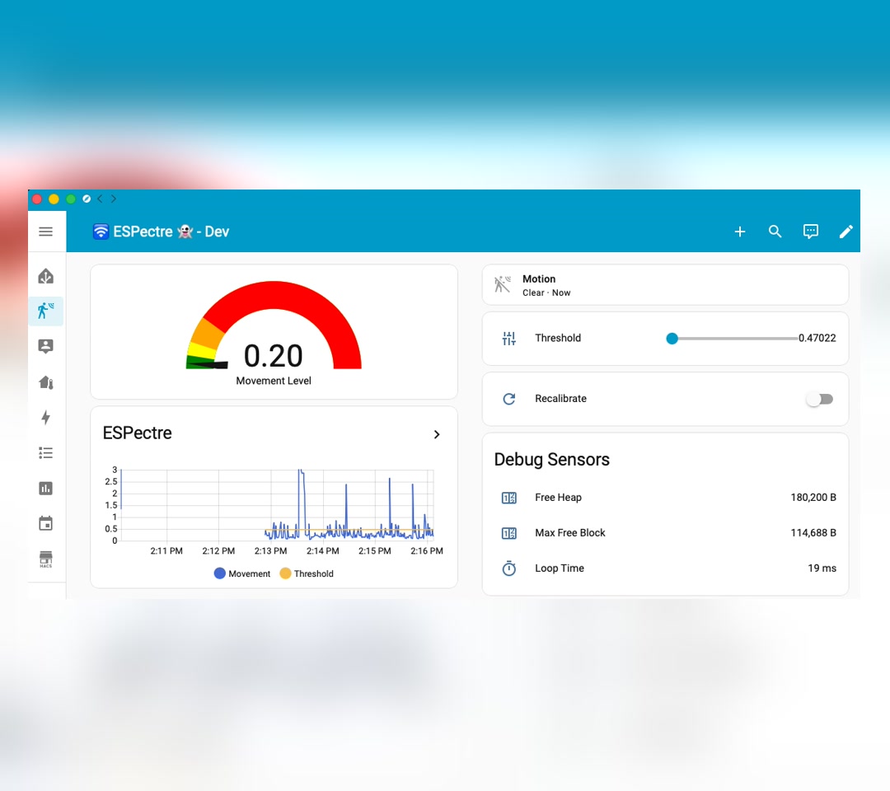Click the Threshold tune sliders icon
The height and width of the screenshot is (791, 890).
(x=509, y=338)
